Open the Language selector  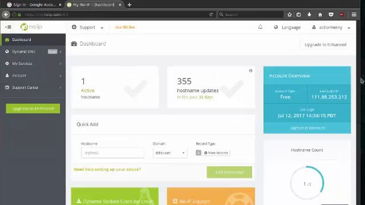coord(287,27)
